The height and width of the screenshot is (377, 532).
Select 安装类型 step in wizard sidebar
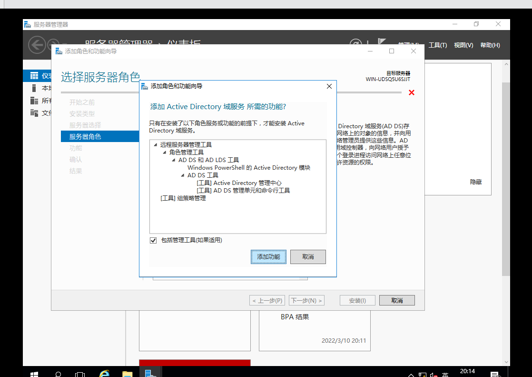[x=82, y=114]
